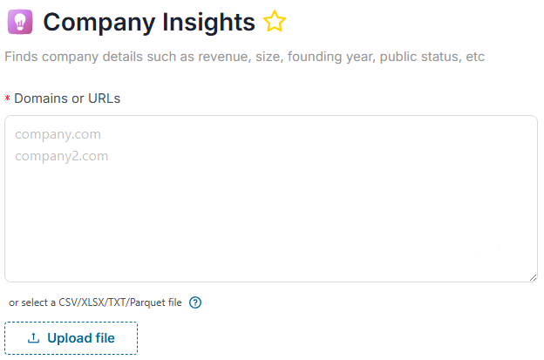Image resolution: width=544 pixels, height=360 pixels.
Task: Click the 'Domains or URLs' field label
Action: tap(67, 98)
